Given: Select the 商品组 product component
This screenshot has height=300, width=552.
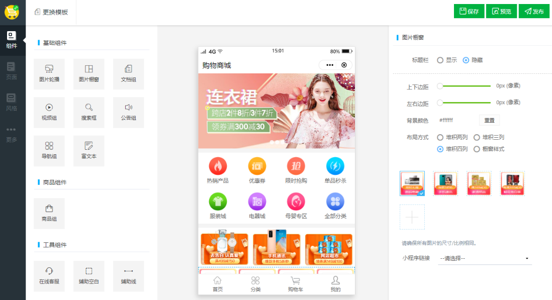Looking at the screenshot, I should point(49,214).
